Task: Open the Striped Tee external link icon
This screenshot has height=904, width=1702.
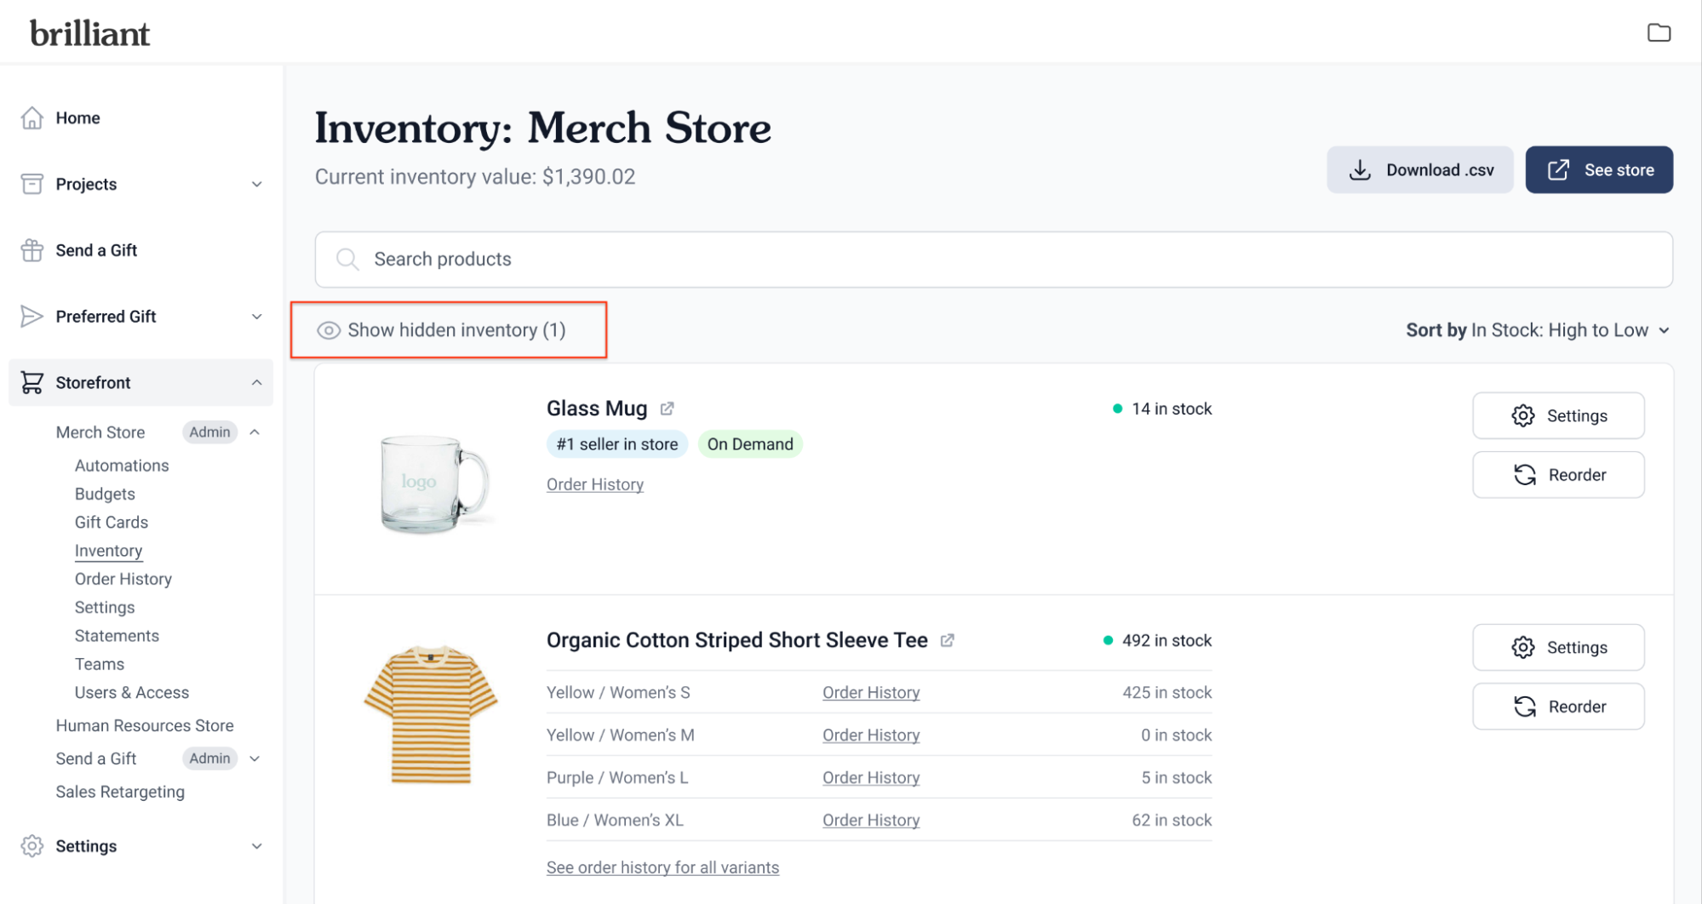Action: click(x=947, y=640)
